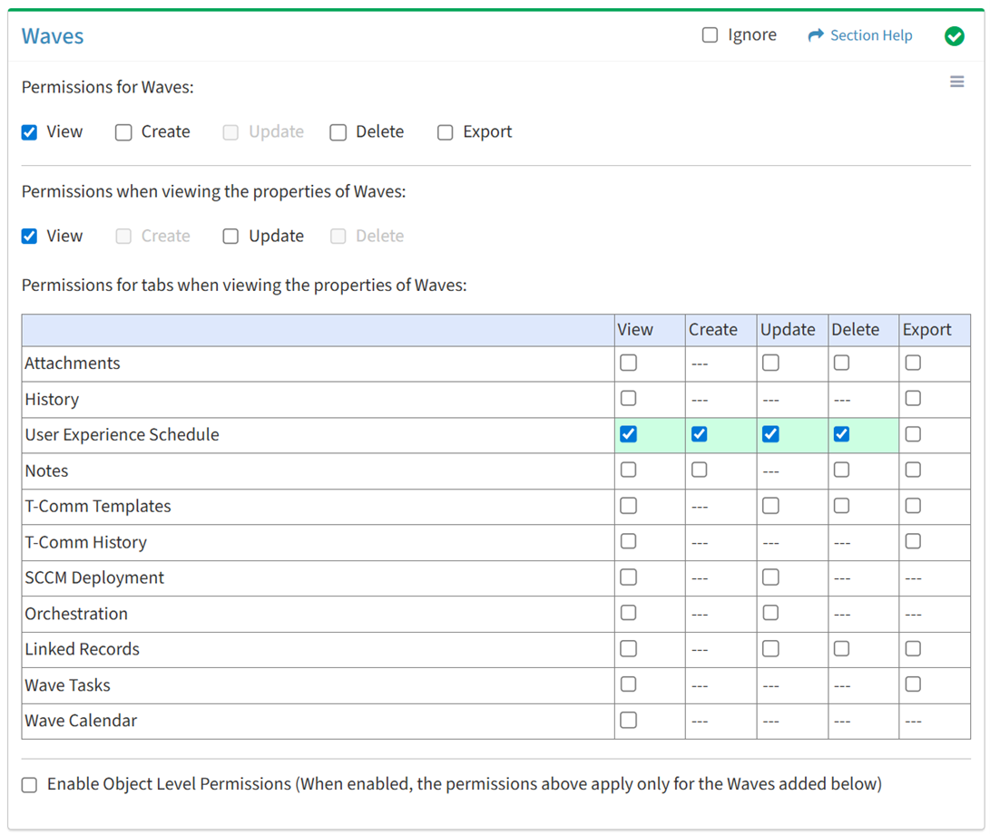Click the Section Help arrow icon
The image size is (990, 834).
tap(816, 35)
